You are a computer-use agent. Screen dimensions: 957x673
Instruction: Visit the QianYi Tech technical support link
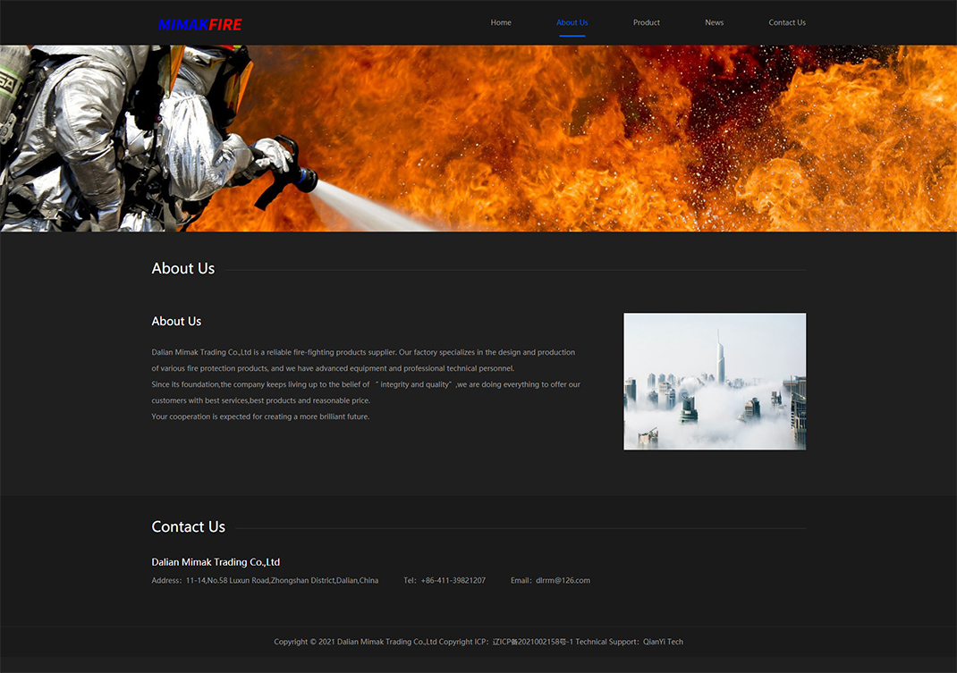(663, 642)
